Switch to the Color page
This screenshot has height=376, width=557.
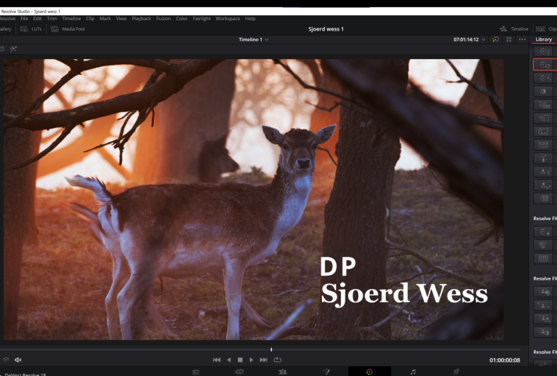click(x=369, y=372)
